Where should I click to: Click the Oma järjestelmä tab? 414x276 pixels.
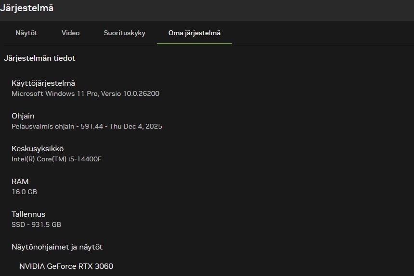194,33
